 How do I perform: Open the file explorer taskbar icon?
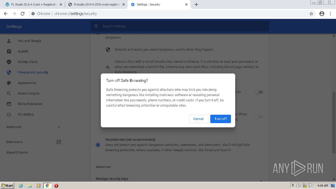pos(30,186)
